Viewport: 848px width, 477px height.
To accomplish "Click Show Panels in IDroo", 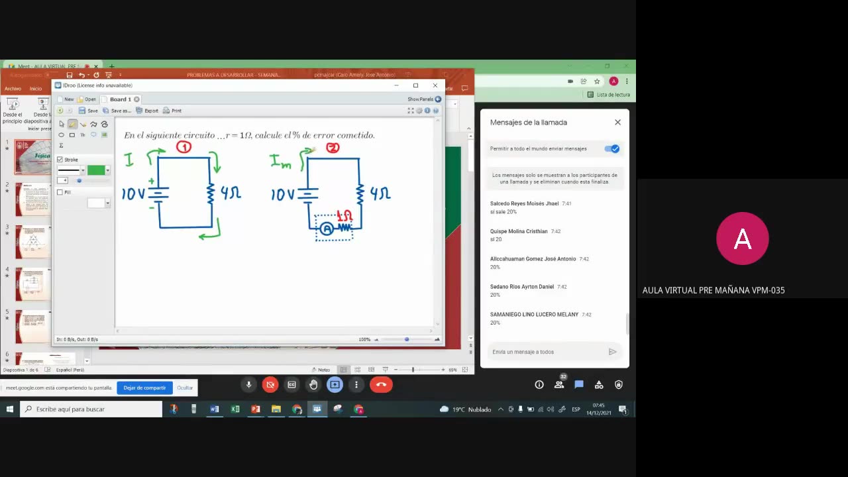I will pyautogui.click(x=424, y=99).
